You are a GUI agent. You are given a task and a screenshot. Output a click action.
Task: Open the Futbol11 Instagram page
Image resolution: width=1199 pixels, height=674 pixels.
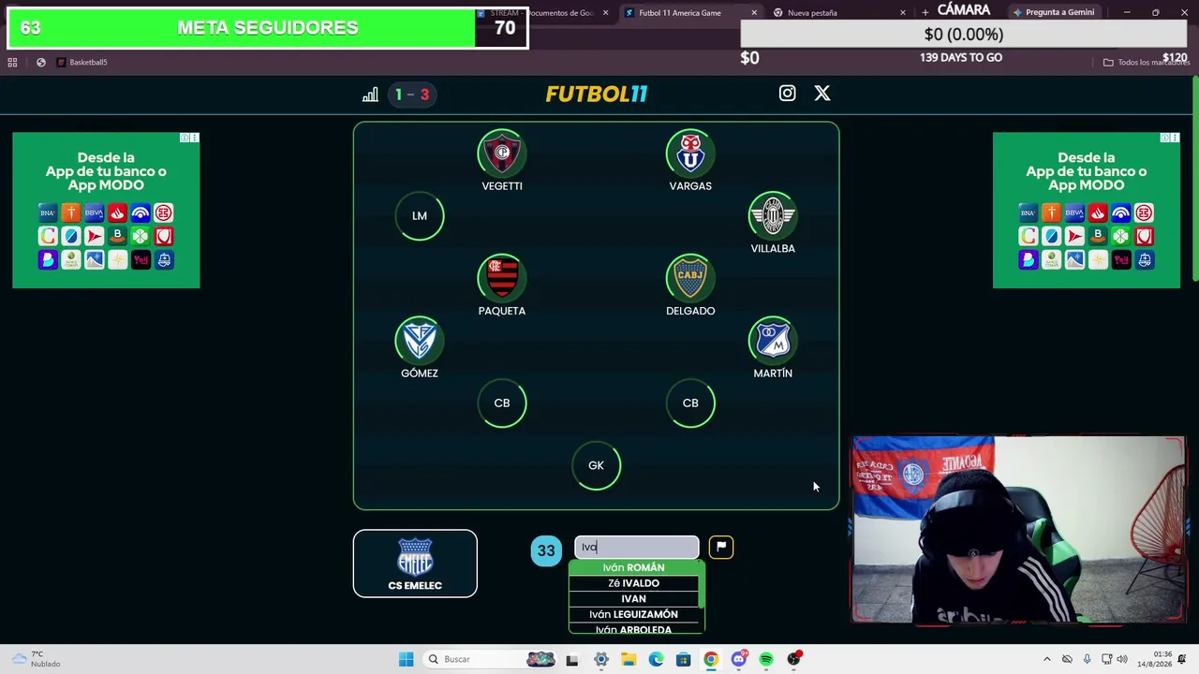[x=787, y=94]
